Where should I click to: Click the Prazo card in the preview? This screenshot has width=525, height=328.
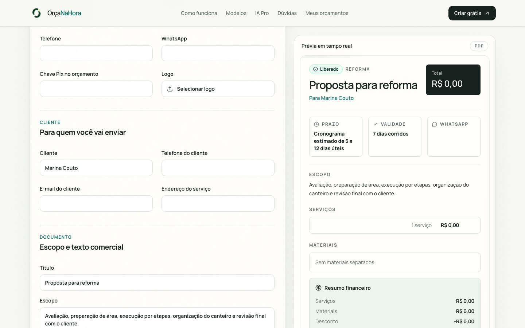coord(336,137)
